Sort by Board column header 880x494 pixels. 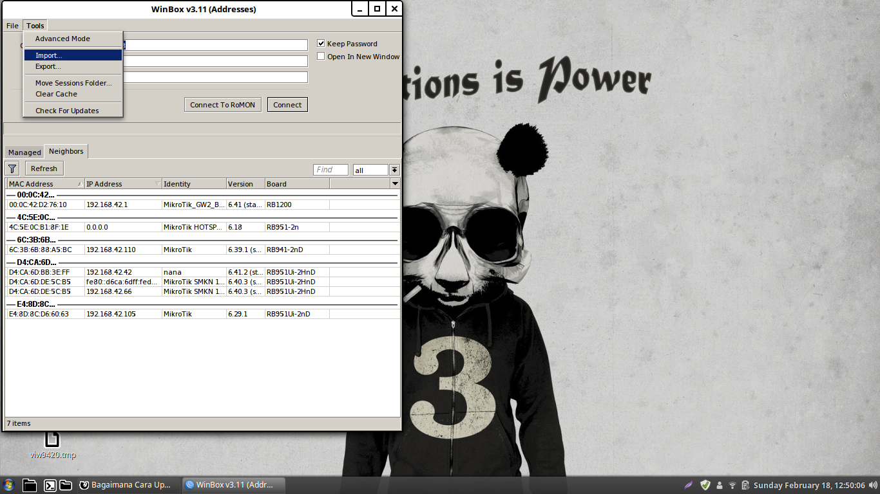[297, 184]
